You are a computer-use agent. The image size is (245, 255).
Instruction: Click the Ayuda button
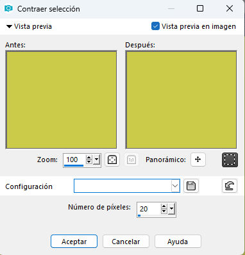tap(178, 242)
